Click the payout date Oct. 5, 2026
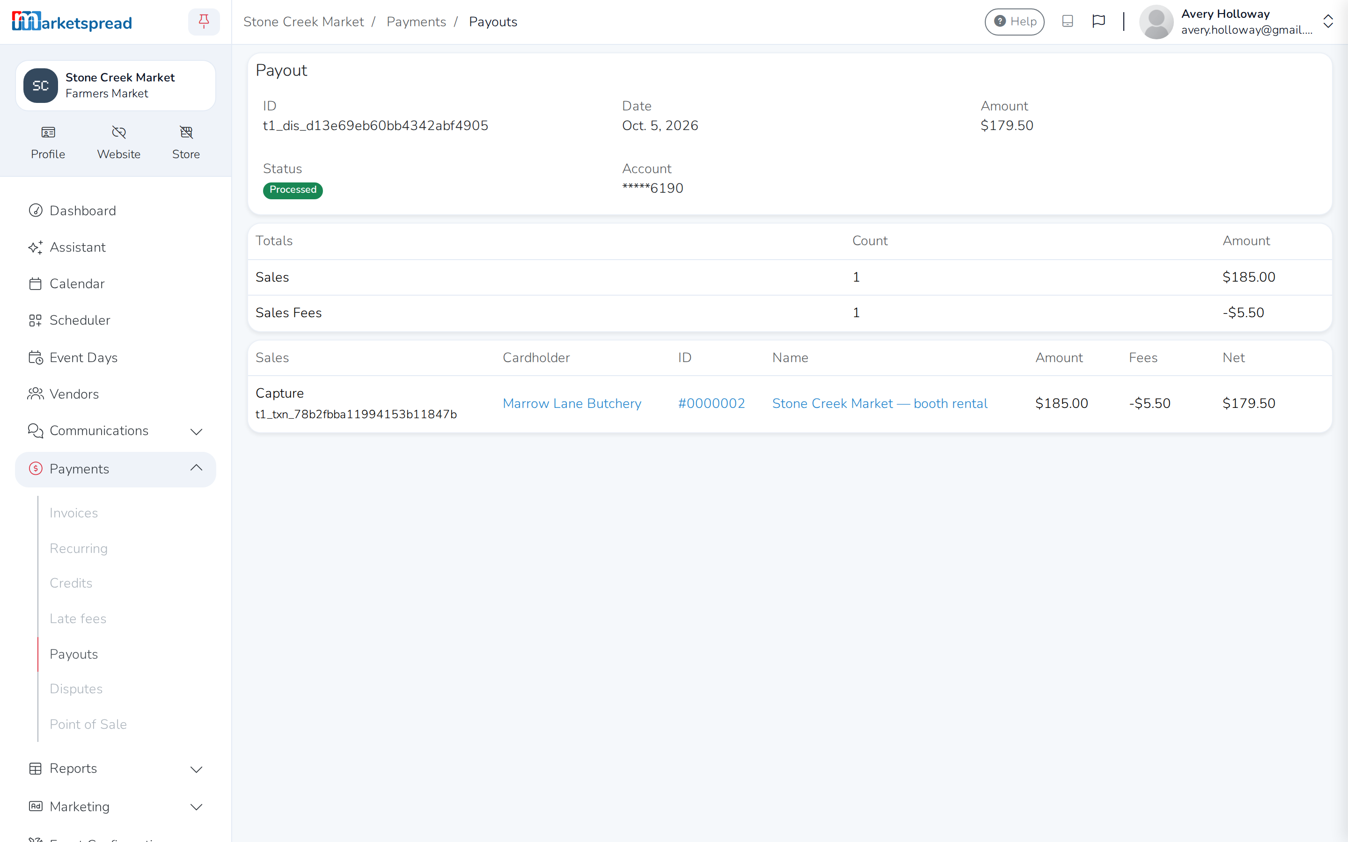This screenshot has height=842, width=1348. (660, 126)
